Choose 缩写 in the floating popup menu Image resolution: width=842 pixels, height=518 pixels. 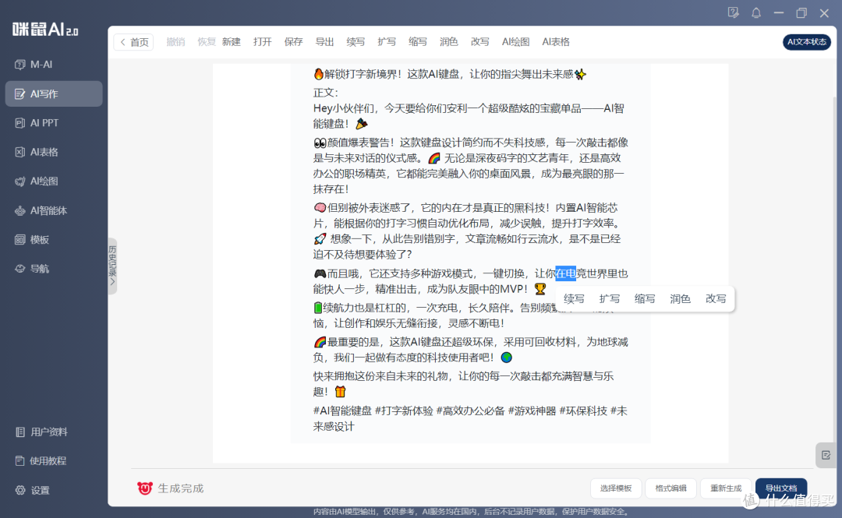click(x=645, y=299)
